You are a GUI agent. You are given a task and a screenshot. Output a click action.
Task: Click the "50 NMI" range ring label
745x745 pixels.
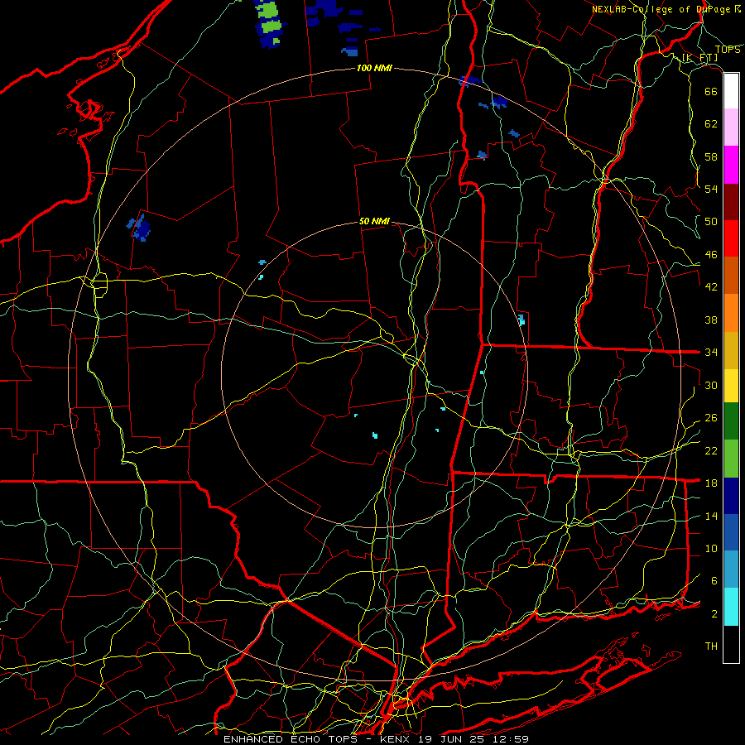(x=374, y=221)
